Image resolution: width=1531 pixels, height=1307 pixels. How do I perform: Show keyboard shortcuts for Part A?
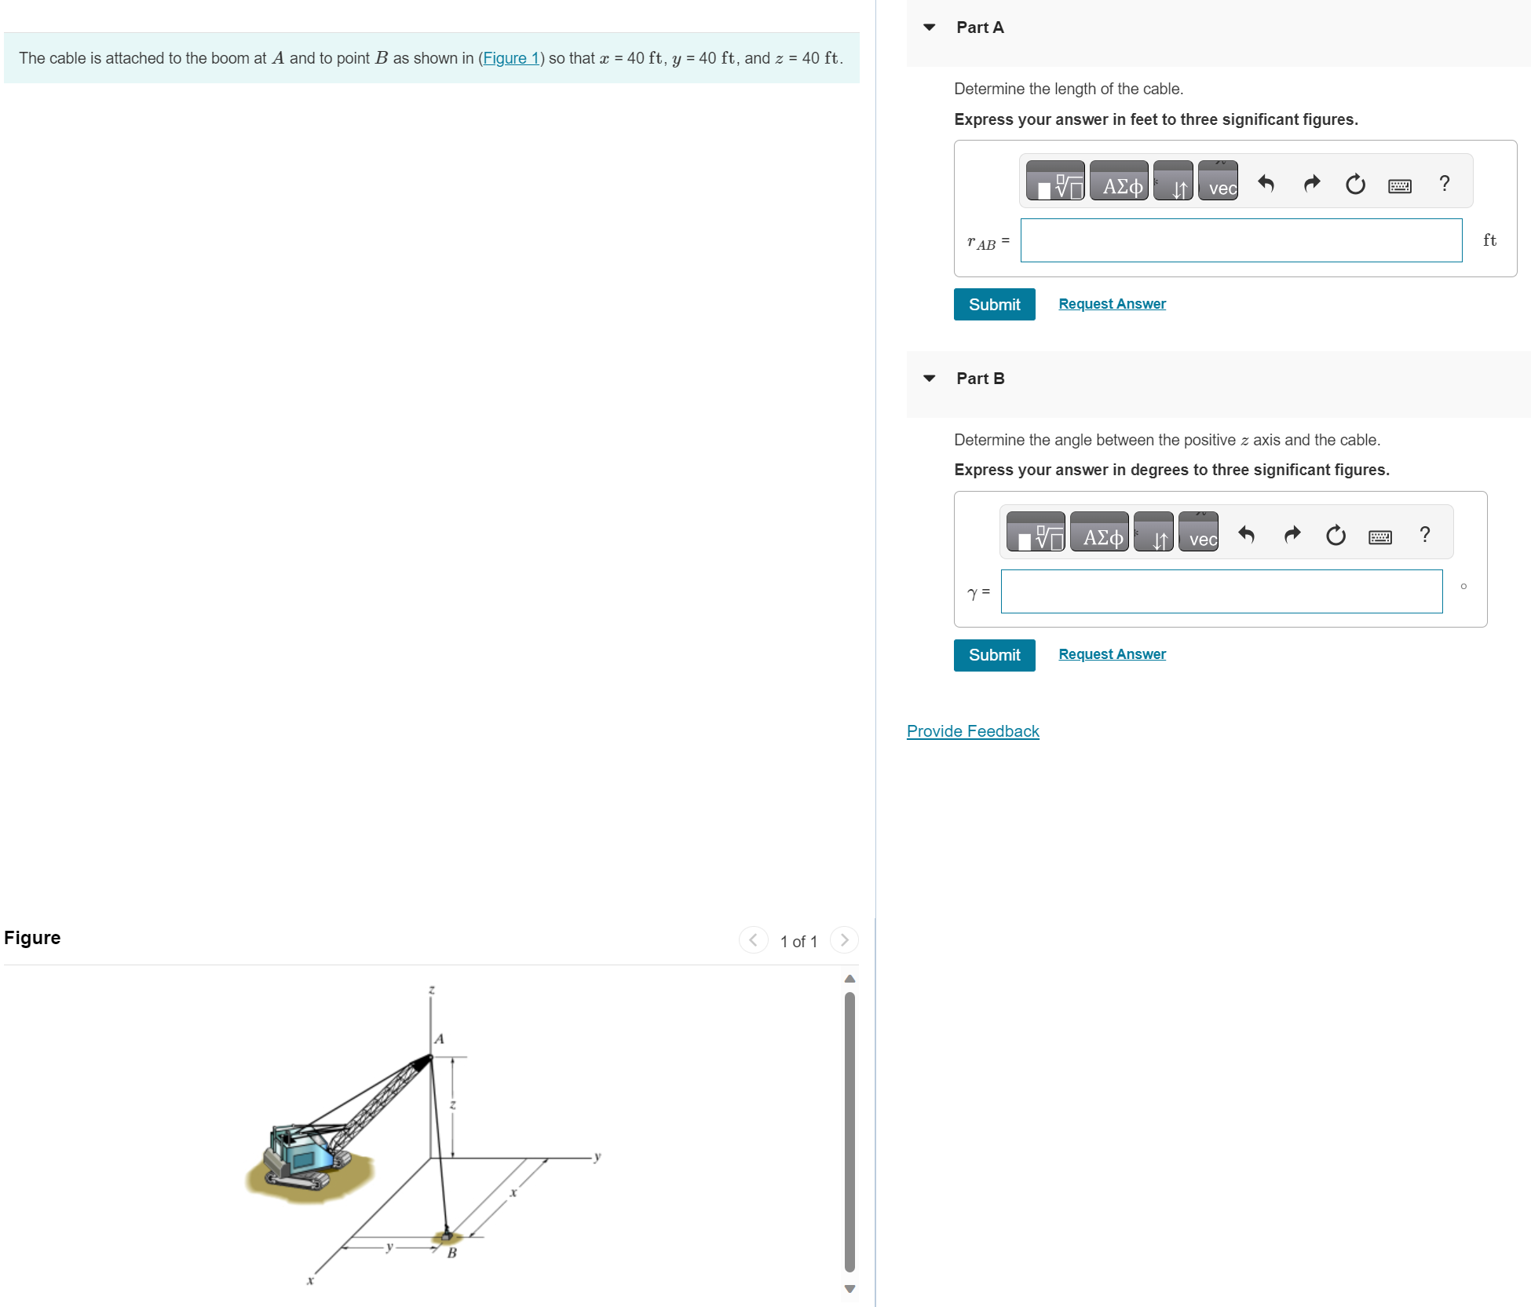pos(1400,185)
